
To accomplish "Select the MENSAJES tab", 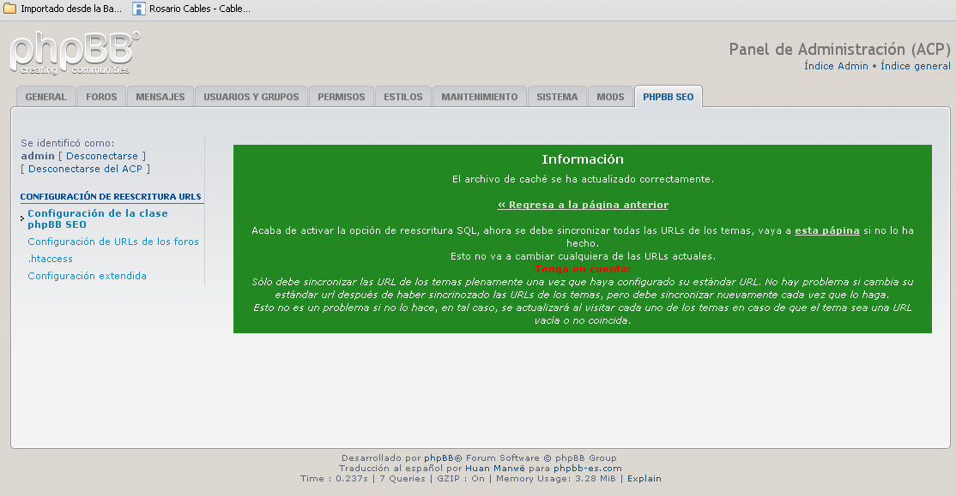I will 160,96.
